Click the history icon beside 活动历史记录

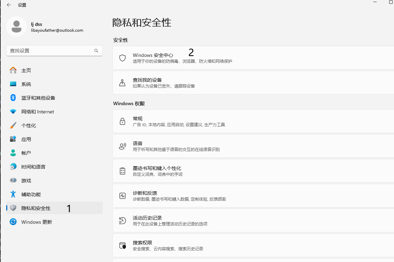[122, 221]
